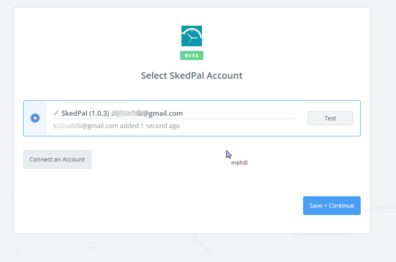Screen dimensions: 396x262
Task: Click the green BETA badge
Action: [x=192, y=56]
